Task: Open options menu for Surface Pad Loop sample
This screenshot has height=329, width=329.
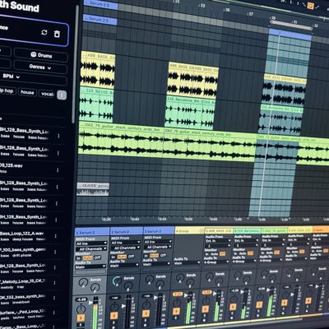Action: 53,313
